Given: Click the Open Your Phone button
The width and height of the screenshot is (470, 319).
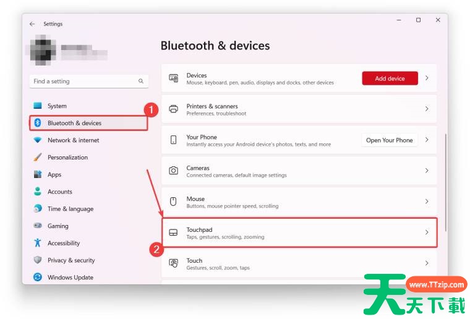Looking at the screenshot, I should tap(390, 140).
